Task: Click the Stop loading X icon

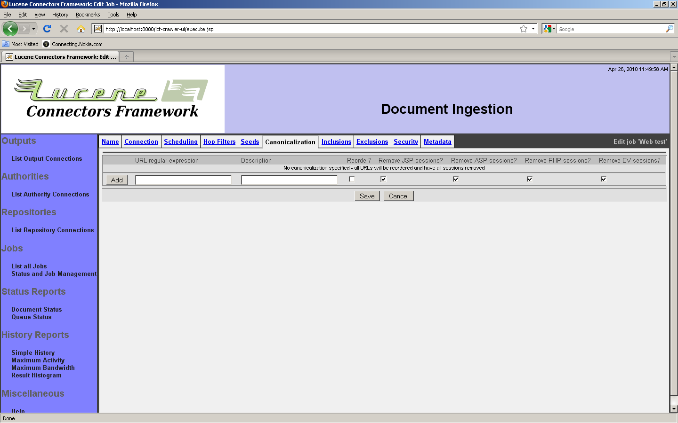Action: (x=64, y=29)
